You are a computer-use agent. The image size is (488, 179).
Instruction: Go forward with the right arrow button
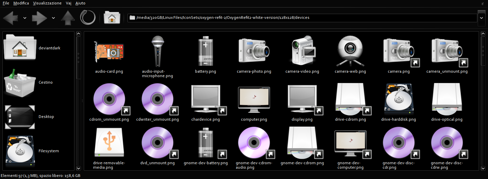tap(39, 17)
